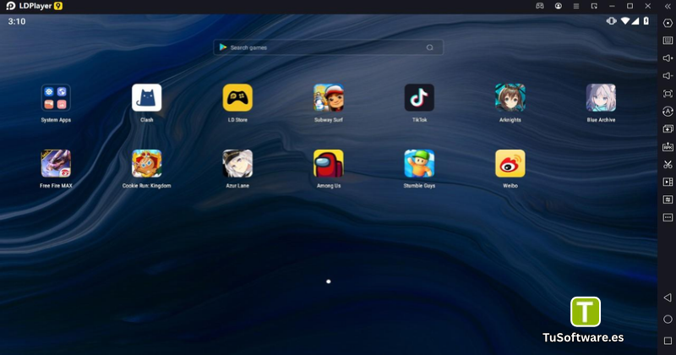This screenshot has width=676, height=355.
Task: Open the sync/shared folder icon
Action: click(x=668, y=199)
